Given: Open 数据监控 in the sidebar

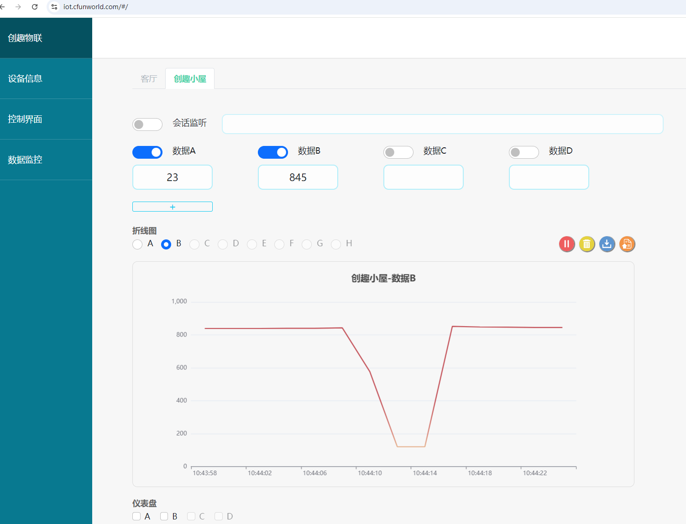Looking at the screenshot, I should 46,160.
